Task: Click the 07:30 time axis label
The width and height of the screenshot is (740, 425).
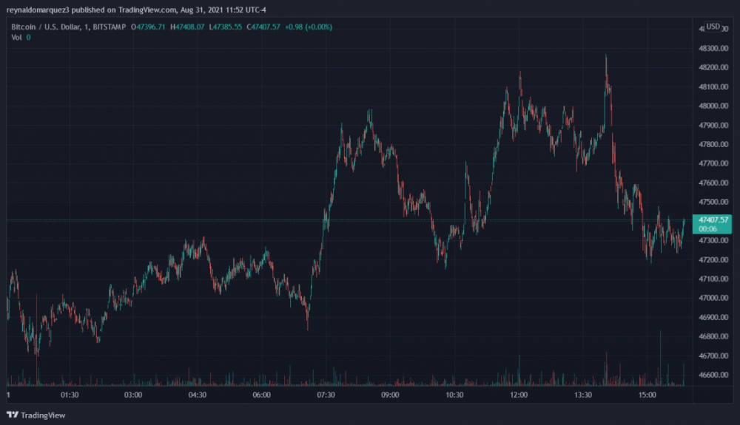Action: coord(326,395)
